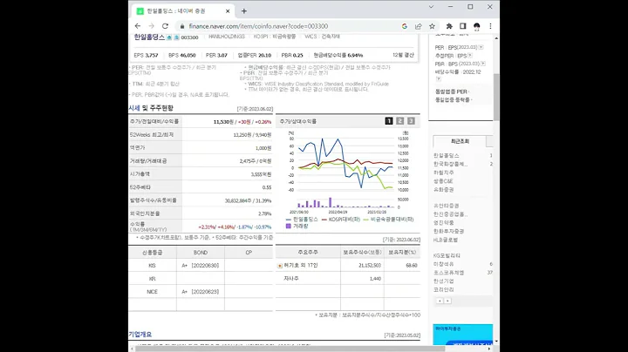Click the first icon beside 한일홀딩스 name
Image resolution: width=628 pixels, height=352 pixels.
[x=169, y=37]
